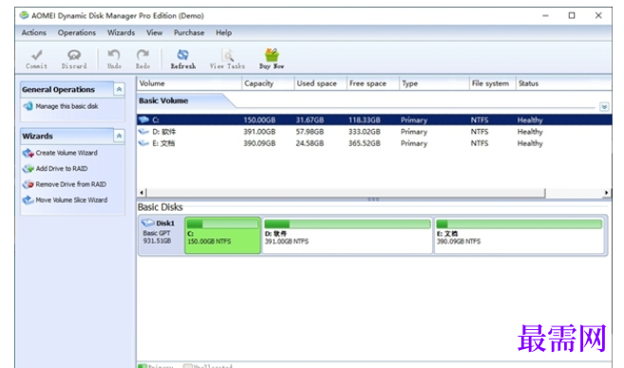624x368 pixels.
Task: Click the horizontal scrollbar left arrow
Action: click(142, 193)
